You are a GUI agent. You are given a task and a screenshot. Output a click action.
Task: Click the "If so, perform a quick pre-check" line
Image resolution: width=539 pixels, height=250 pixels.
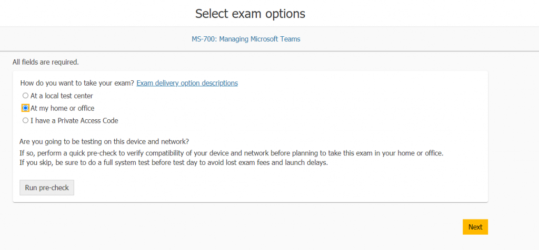coord(232,153)
